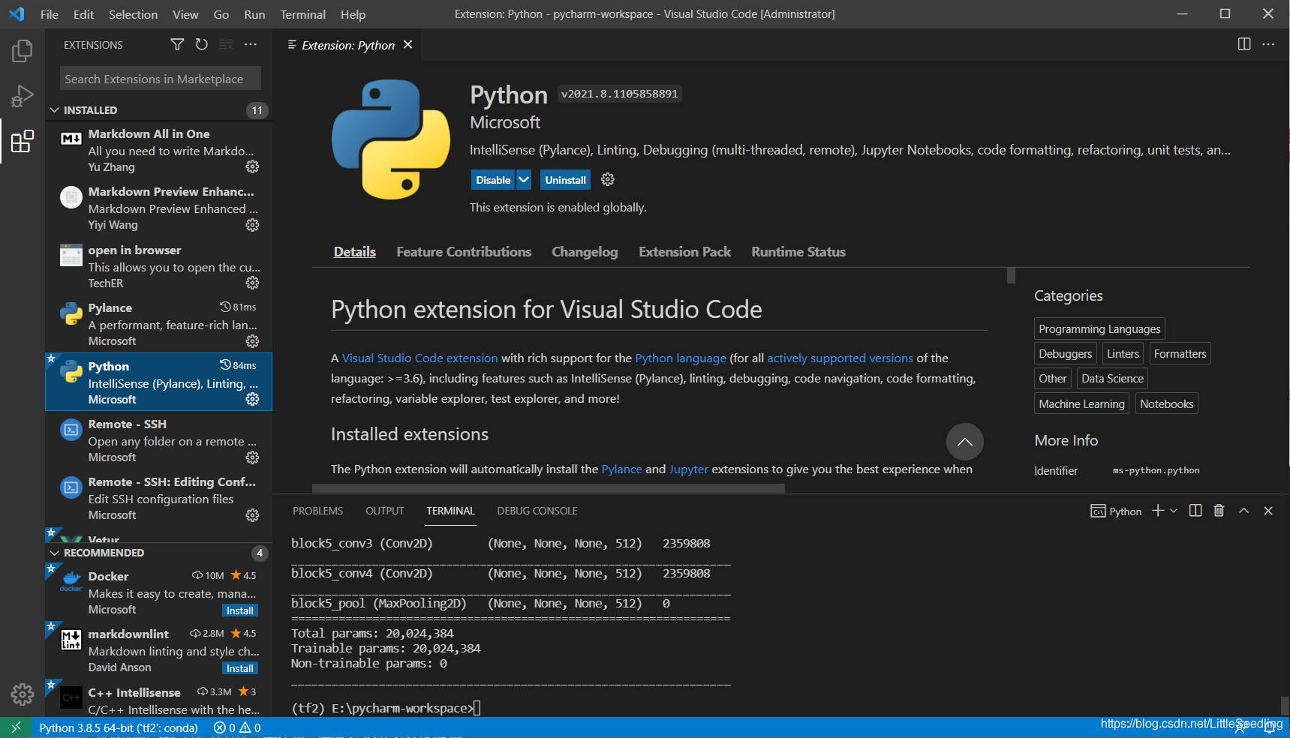Open the Runtime Status tab

(798, 252)
